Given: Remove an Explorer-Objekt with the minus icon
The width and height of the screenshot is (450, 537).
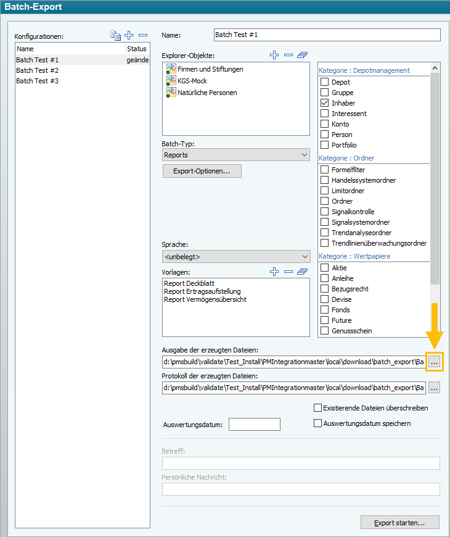Looking at the screenshot, I should point(288,56).
